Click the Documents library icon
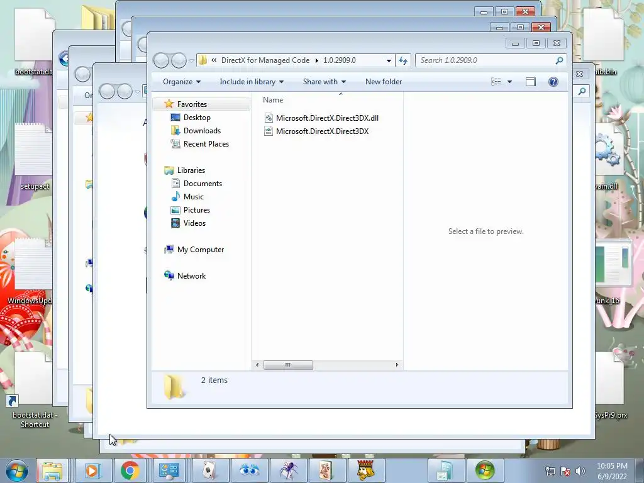644x483 pixels. [175, 183]
